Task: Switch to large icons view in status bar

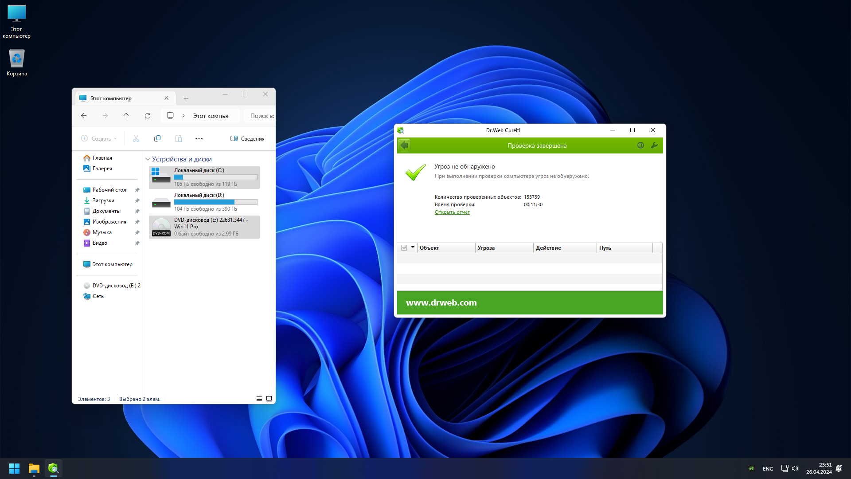Action: coord(269,399)
